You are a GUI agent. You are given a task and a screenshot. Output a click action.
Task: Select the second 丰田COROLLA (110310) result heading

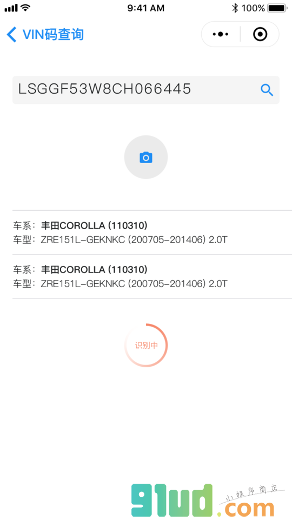[94, 269]
